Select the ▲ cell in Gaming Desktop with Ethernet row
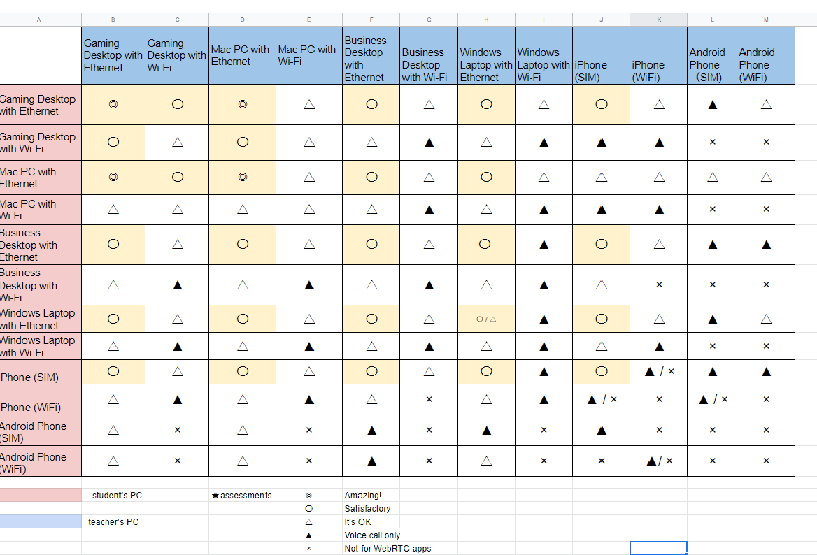The height and width of the screenshot is (555, 817). click(x=712, y=105)
